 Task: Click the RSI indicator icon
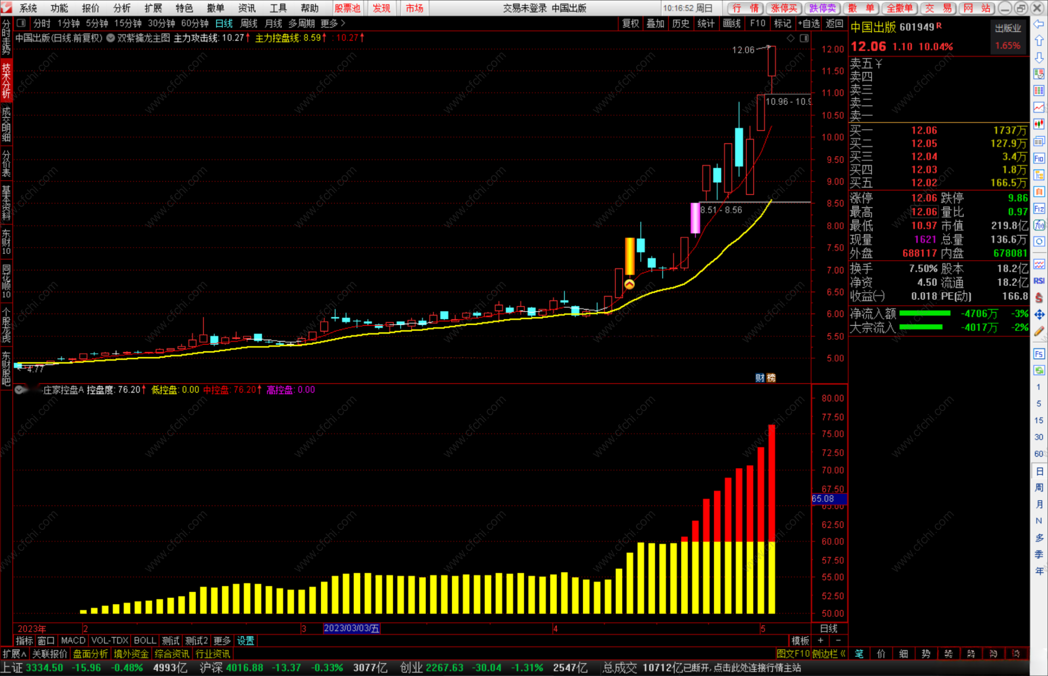click(x=1039, y=281)
